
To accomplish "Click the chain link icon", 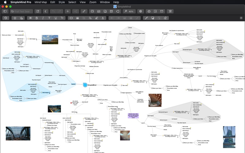I will (x=84, y=11).
